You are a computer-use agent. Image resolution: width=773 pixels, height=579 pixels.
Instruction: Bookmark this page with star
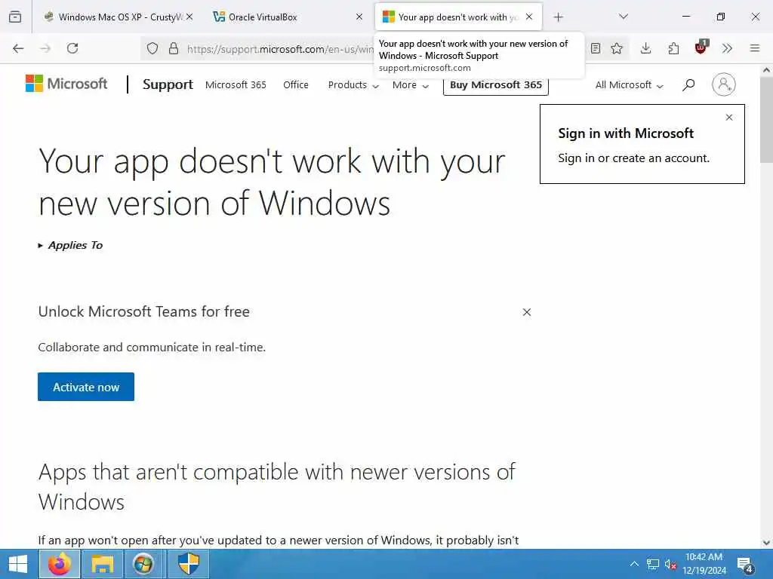pos(617,48)
